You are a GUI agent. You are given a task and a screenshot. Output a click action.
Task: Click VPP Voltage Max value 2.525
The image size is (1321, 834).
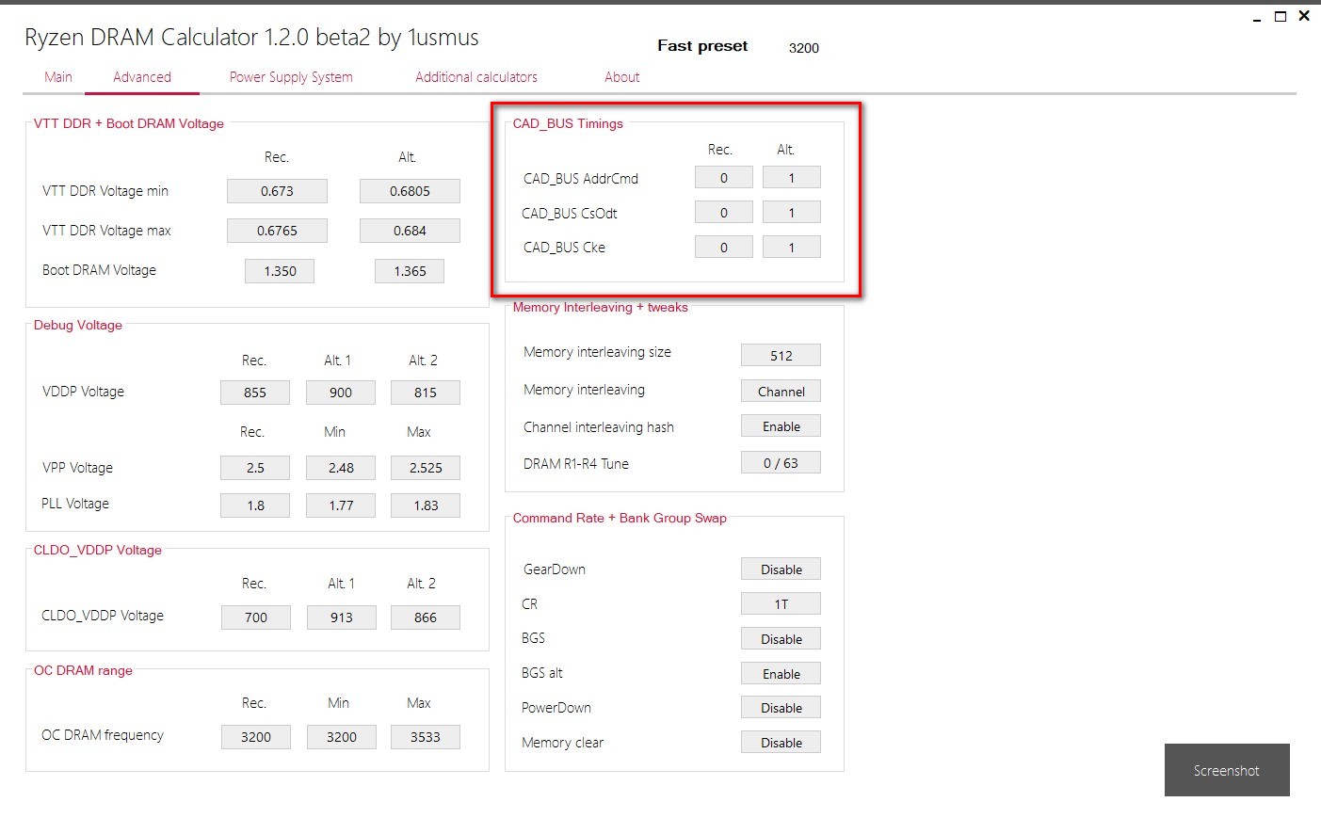click(x=426, y=468)
